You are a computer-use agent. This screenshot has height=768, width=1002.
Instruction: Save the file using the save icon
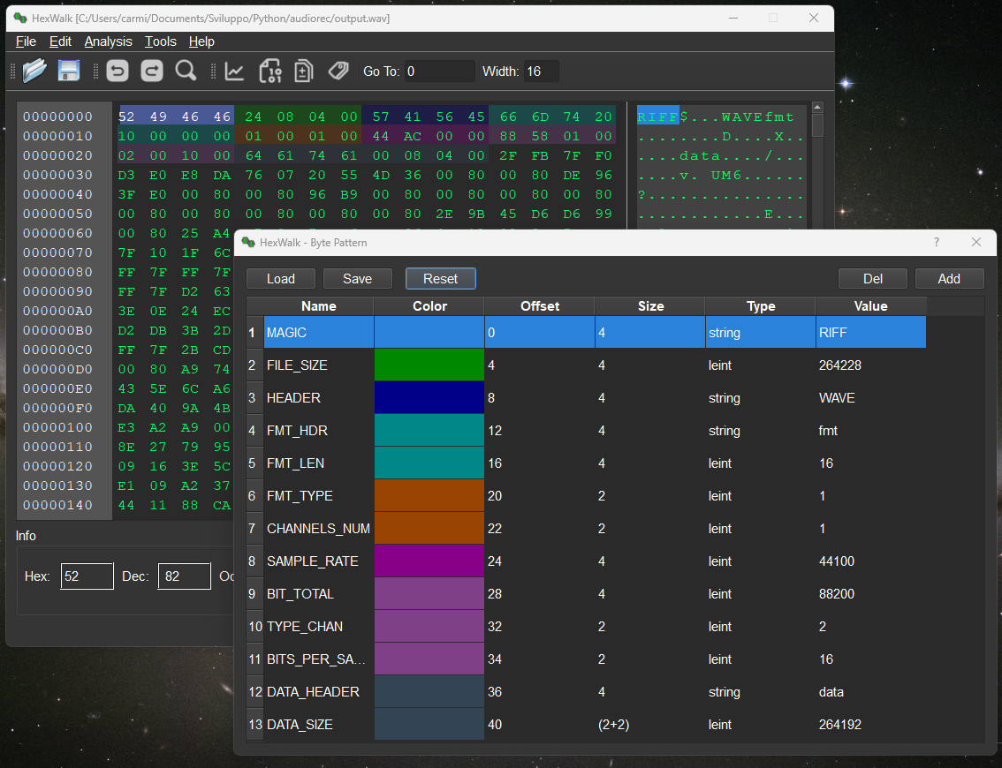tap(68, 71)
